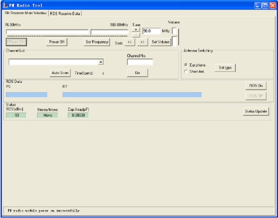Click the Status Update button
This screenshot has width=278, height=218.
tap(256, 112)
